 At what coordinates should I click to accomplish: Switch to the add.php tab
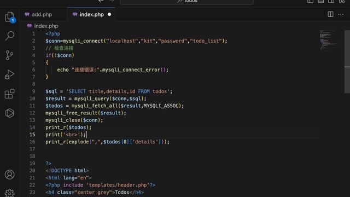coord(42,15)
